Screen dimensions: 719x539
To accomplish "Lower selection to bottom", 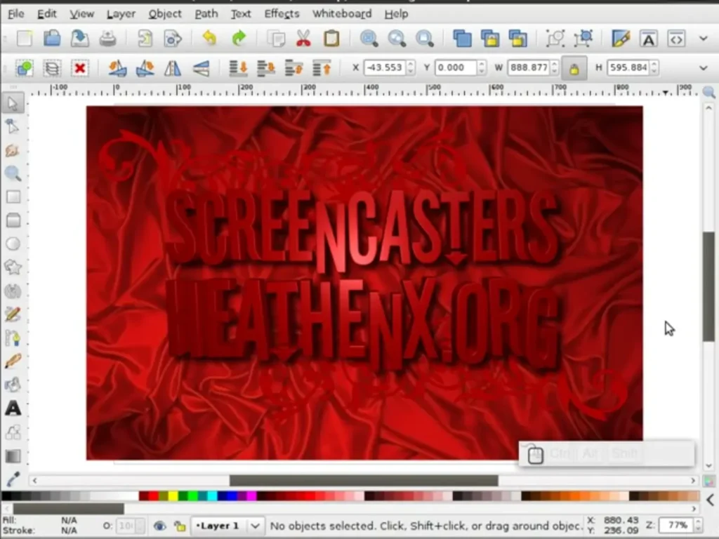I will 238,68.
